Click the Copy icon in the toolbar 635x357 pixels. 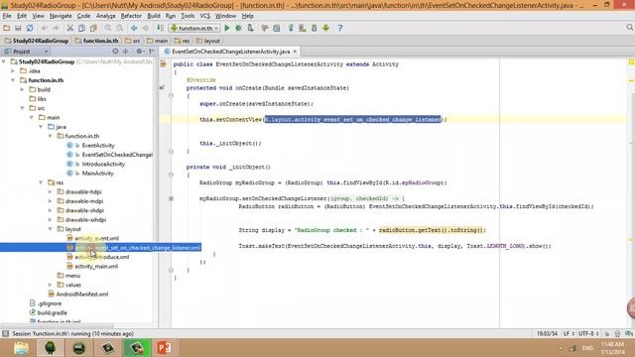coord(81,28)
